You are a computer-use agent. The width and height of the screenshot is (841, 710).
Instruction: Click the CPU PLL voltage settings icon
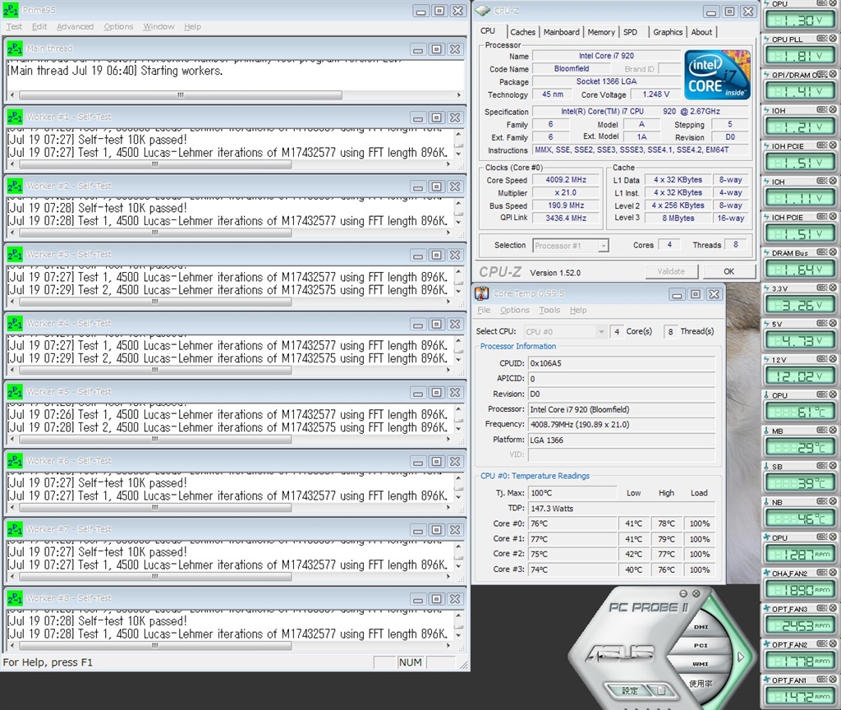click(823, 39)
